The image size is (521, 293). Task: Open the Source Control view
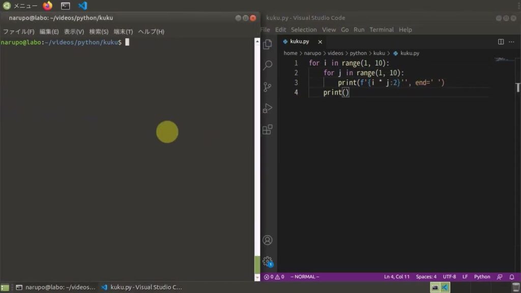[x=267, y=87]
